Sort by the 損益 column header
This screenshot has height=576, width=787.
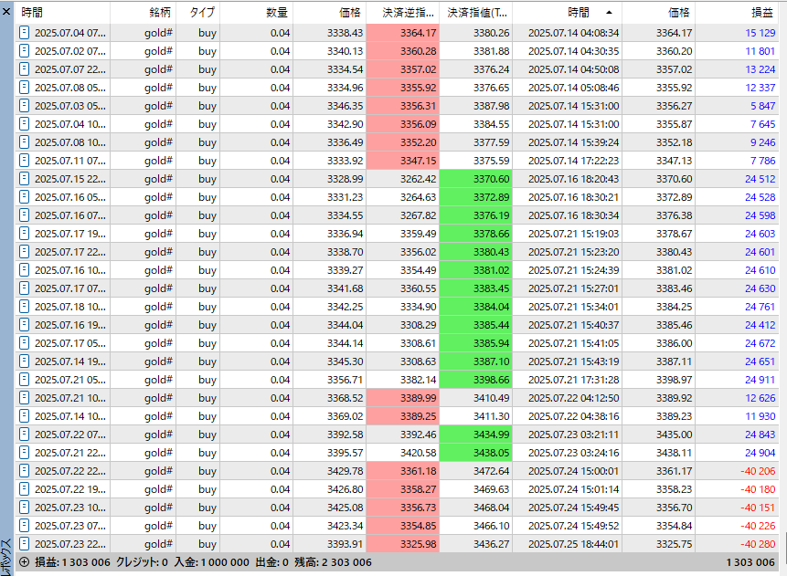pos(737,12)
